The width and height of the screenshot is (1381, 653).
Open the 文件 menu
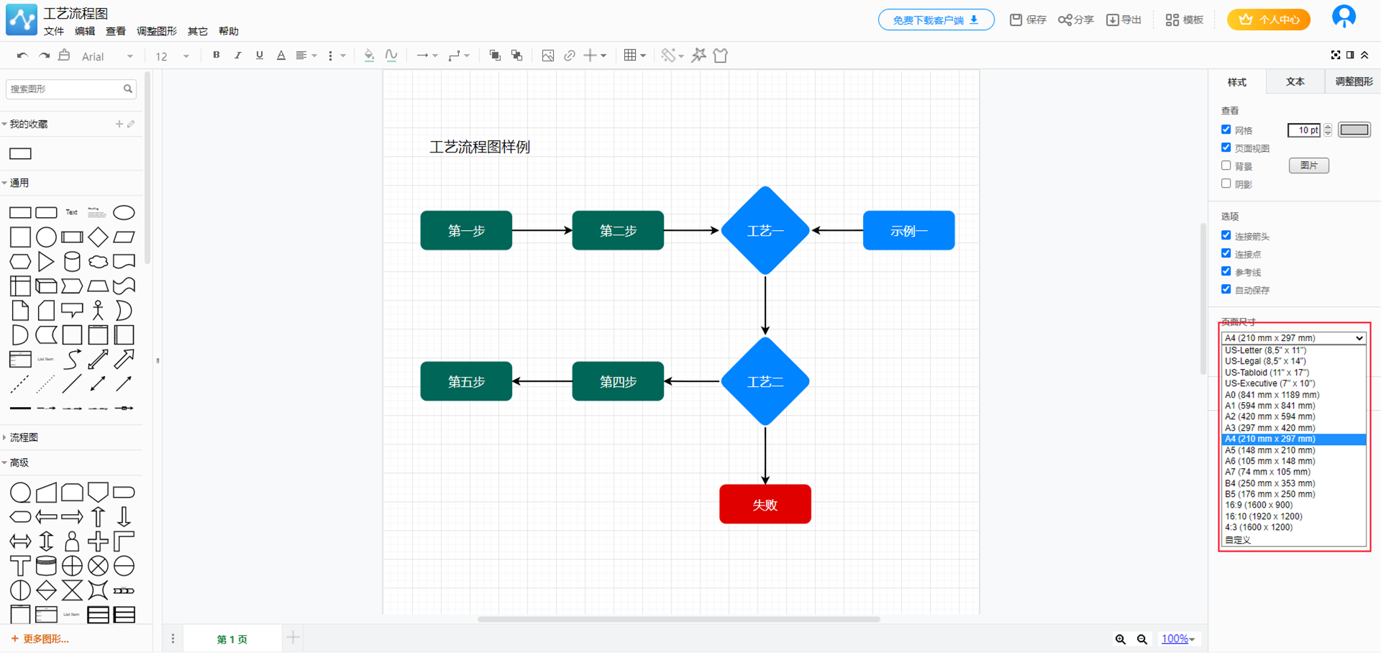(x=53, y=31)
